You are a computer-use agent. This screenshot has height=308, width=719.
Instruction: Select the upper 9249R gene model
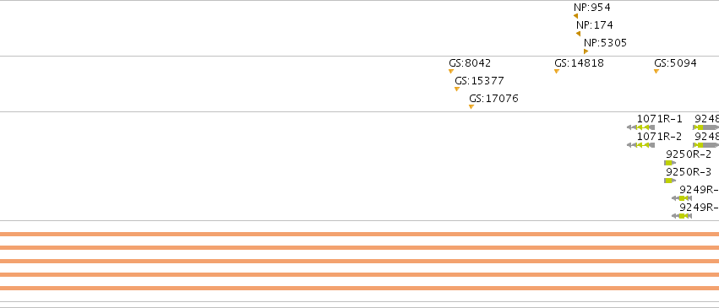click(x=682, y=198)
